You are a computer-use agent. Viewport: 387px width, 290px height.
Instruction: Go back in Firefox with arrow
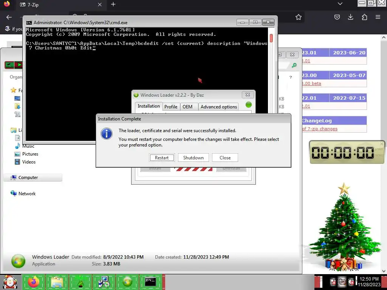9,17
